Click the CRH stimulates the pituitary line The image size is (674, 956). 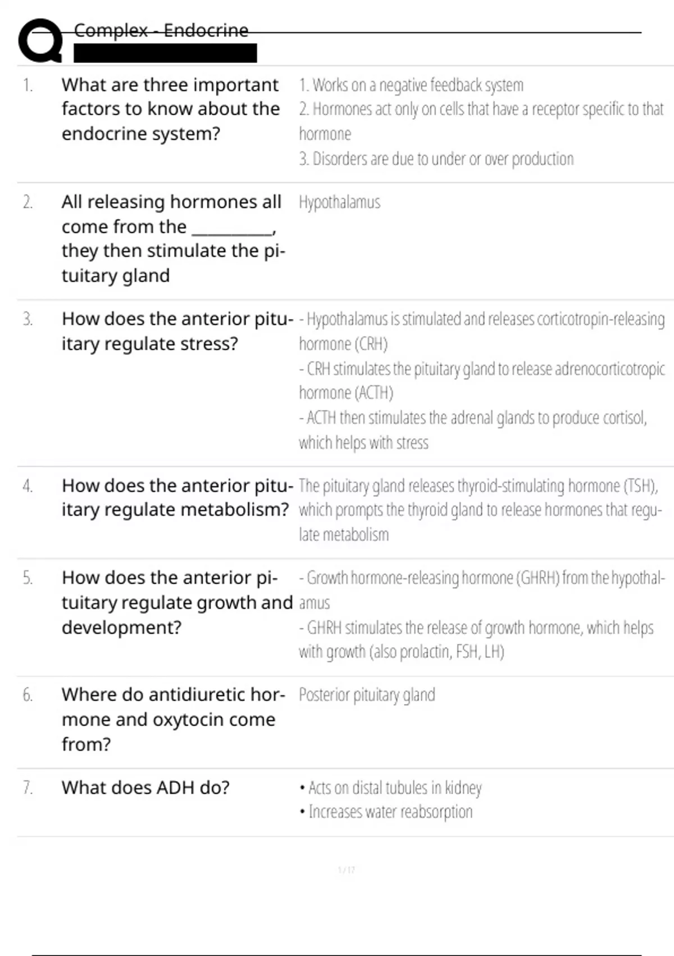click(482, 381)
